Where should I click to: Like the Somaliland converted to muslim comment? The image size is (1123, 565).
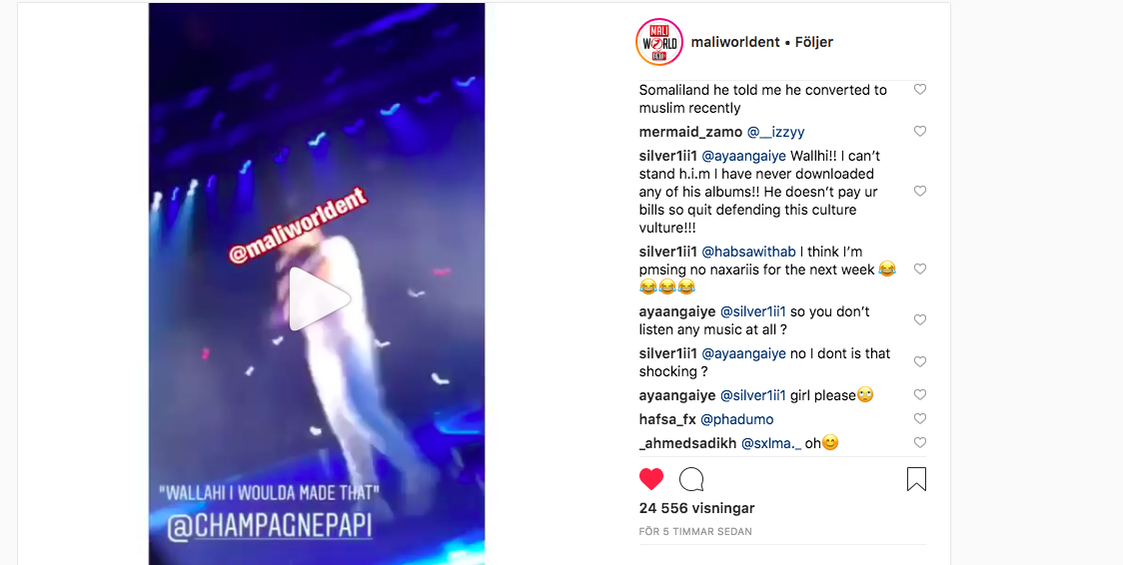click(x=920, y=90)
